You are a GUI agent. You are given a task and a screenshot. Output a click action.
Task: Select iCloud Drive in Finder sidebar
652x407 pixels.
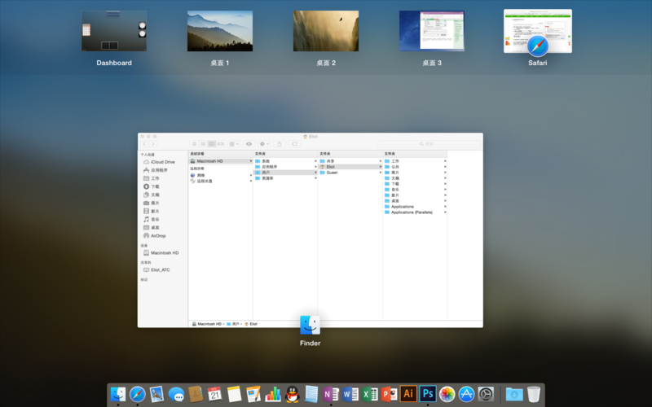pos(162,162)
